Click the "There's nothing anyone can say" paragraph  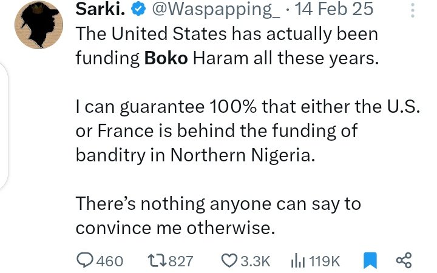click(218, 215)
